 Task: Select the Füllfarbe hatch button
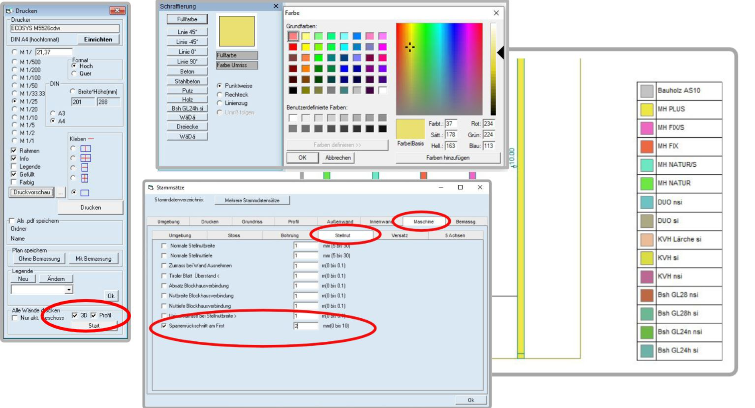tap(187, 19)
